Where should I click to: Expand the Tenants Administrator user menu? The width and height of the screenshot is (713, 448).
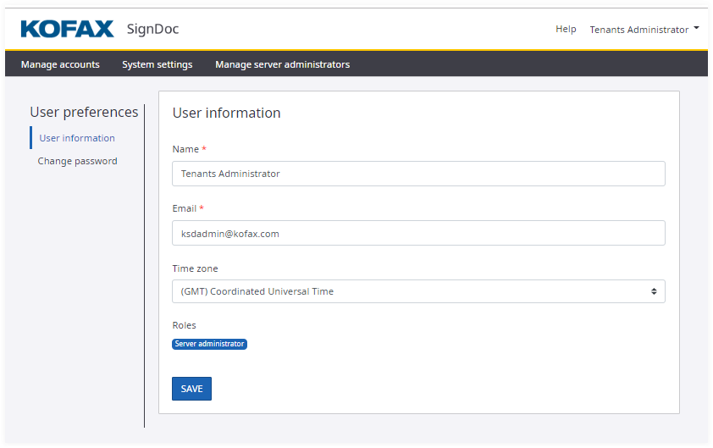(639, 30)
